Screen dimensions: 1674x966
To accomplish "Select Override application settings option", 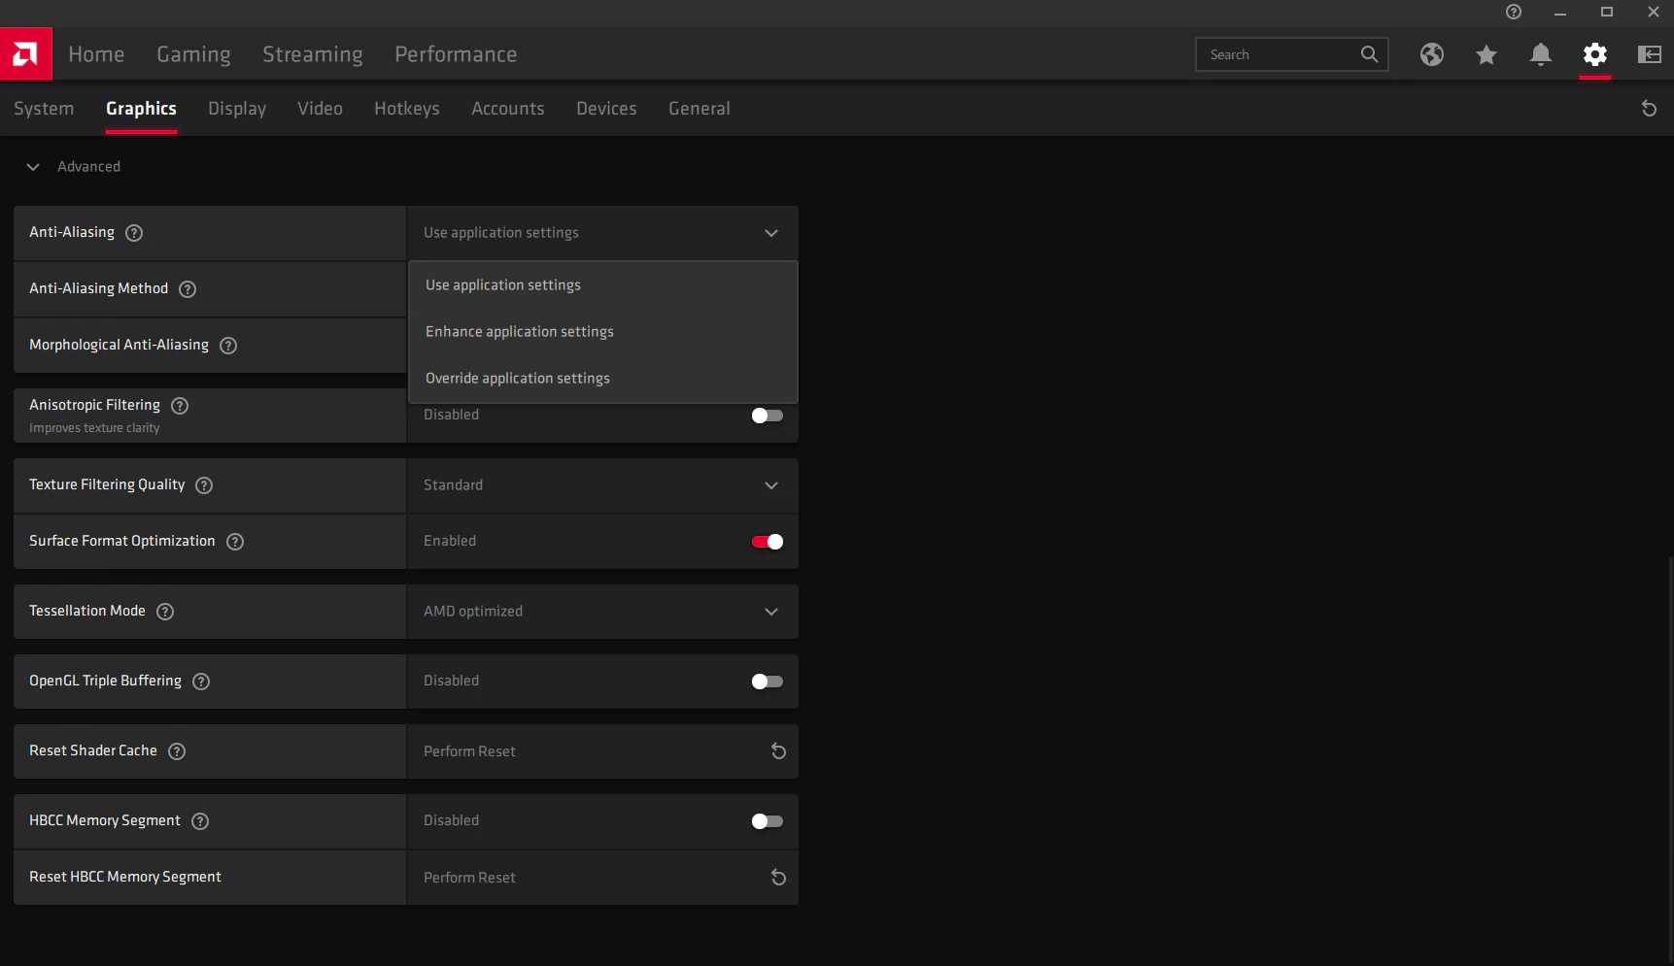I will pyautogui.click(x=518, y=379).
